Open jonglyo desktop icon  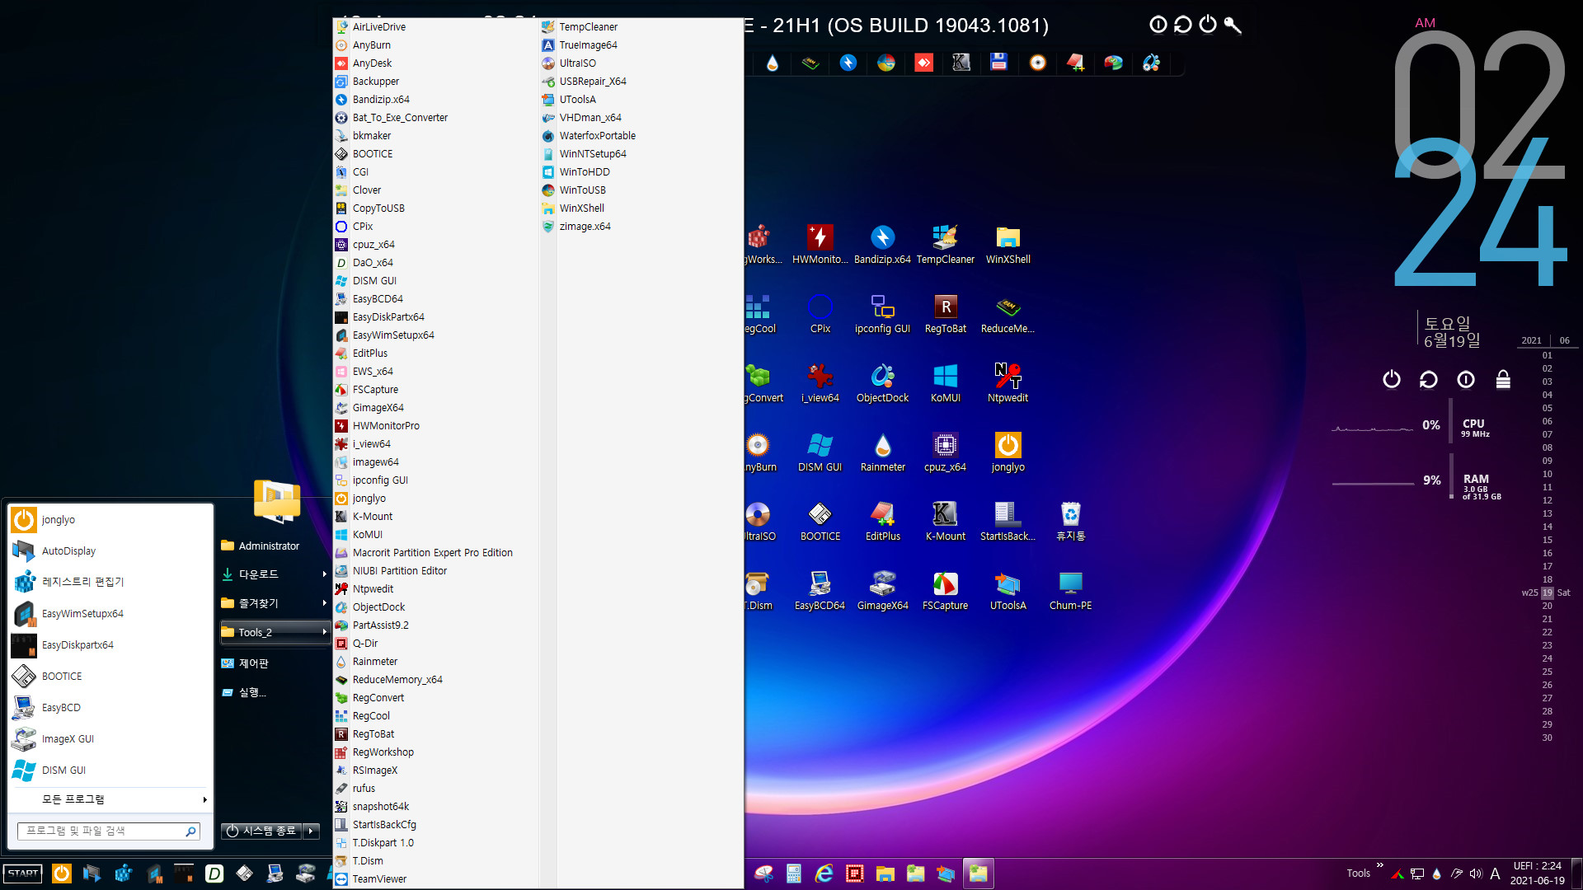[x=1008, y=452]
